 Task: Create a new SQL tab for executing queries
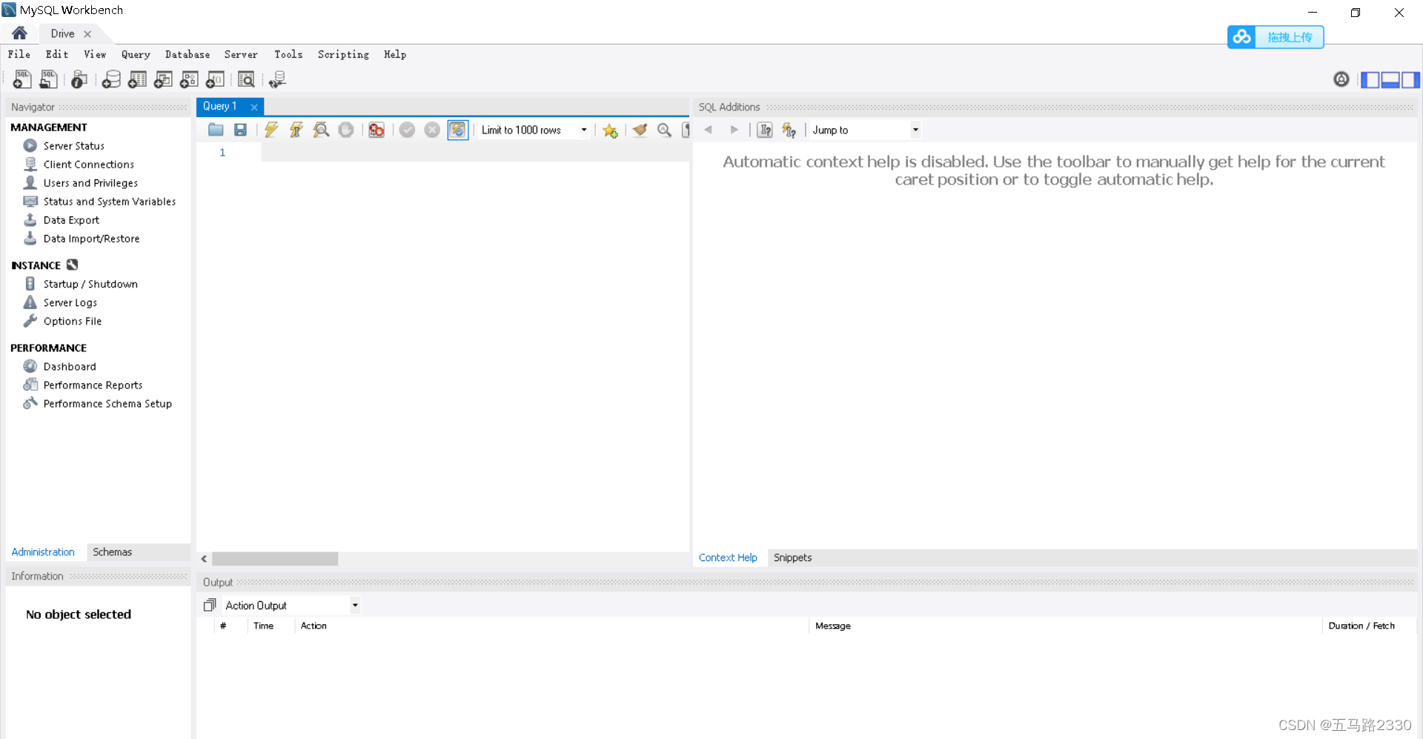coord(21,79)
